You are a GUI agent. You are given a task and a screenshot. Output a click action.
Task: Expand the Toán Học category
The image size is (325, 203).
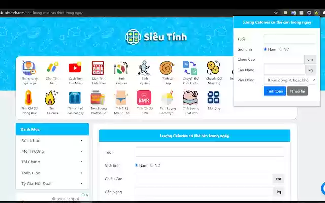click(52, 173)
